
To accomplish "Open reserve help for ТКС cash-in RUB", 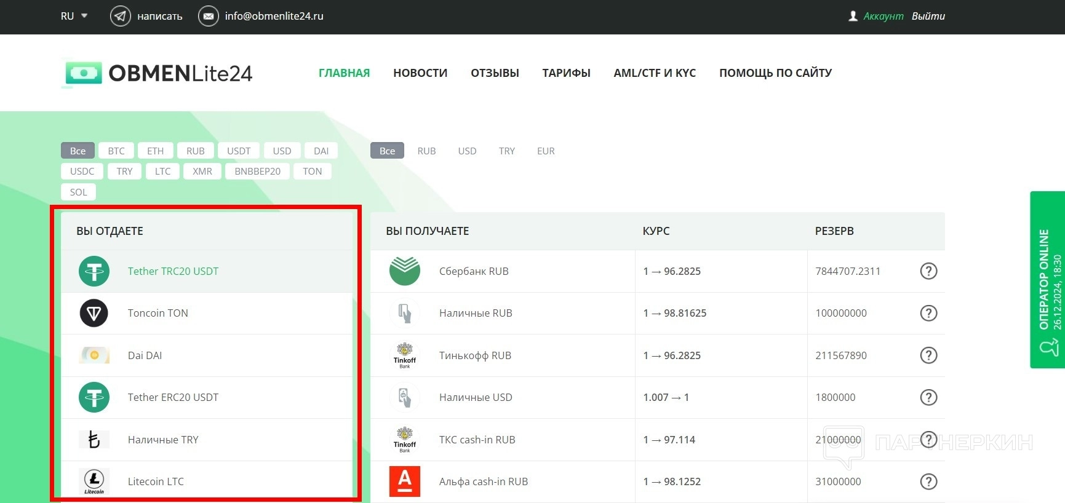I will (928, 440).
